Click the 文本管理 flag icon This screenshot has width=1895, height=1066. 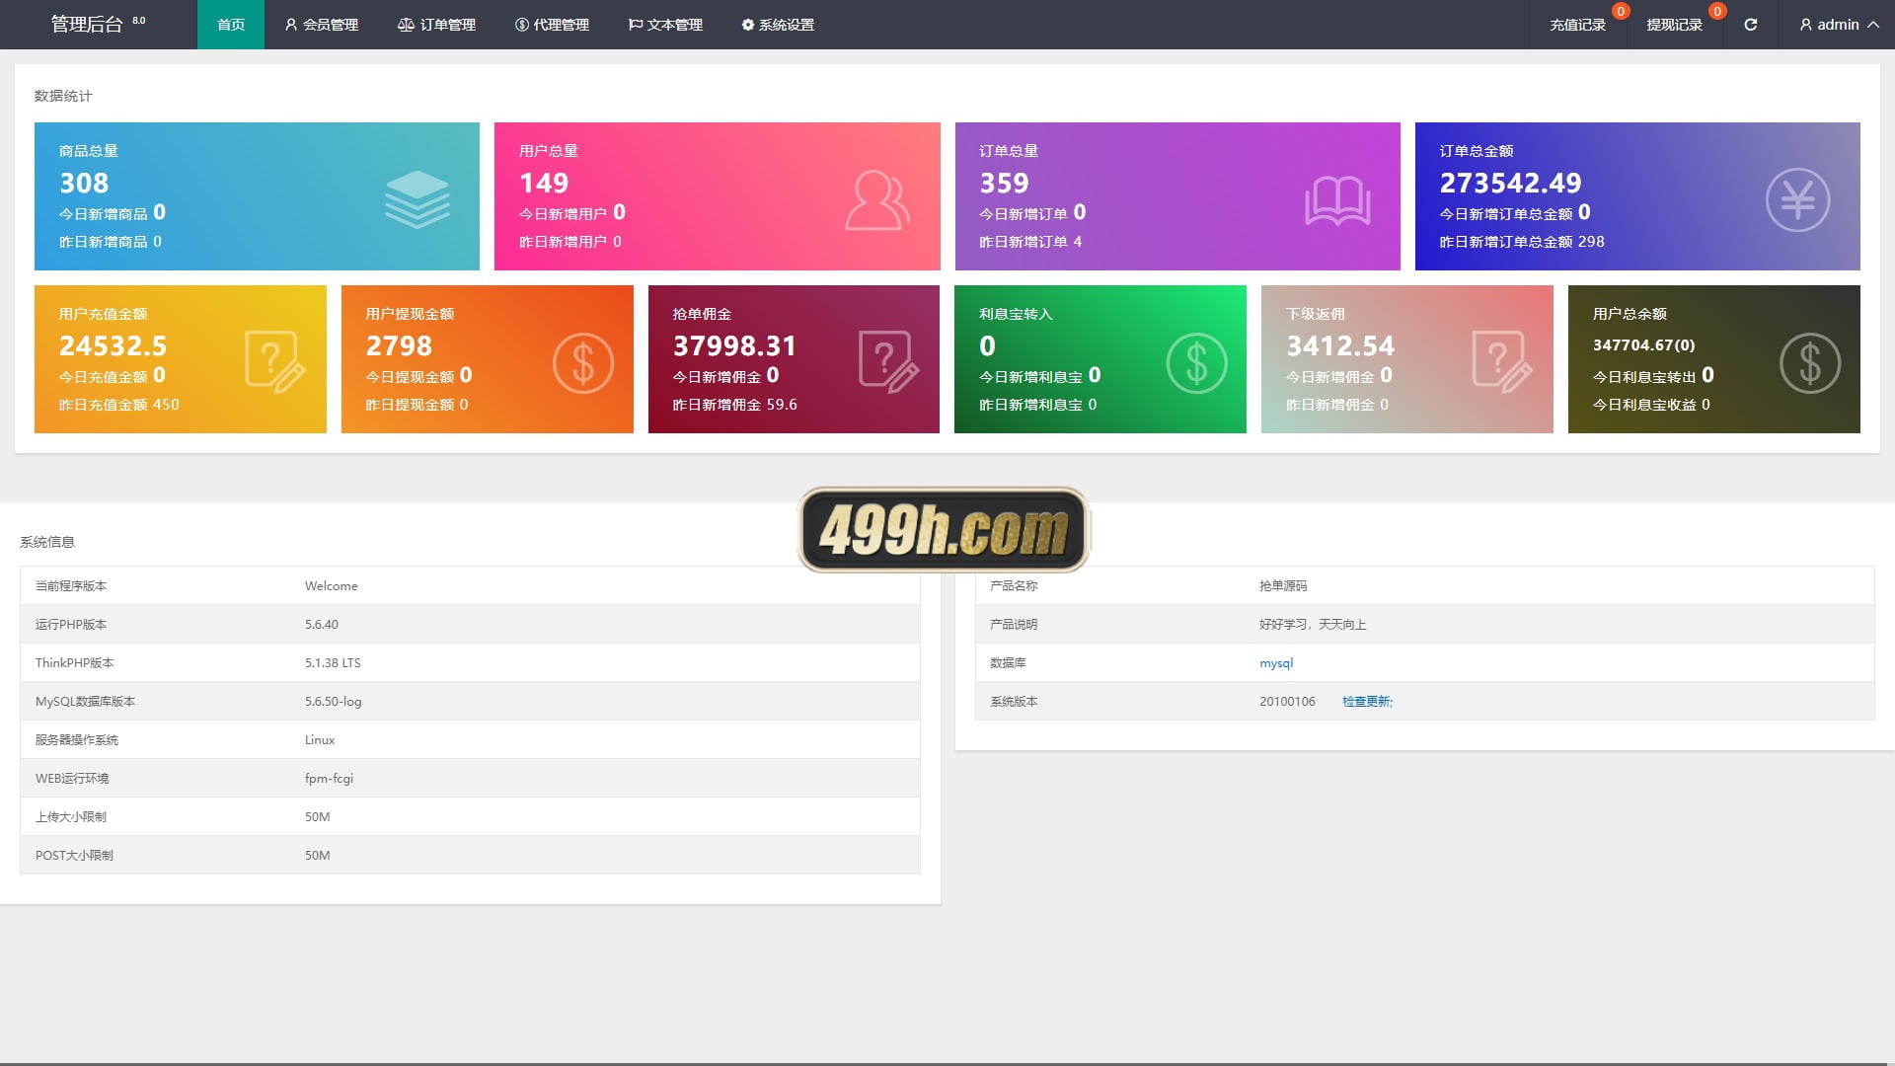click(636, 25)
